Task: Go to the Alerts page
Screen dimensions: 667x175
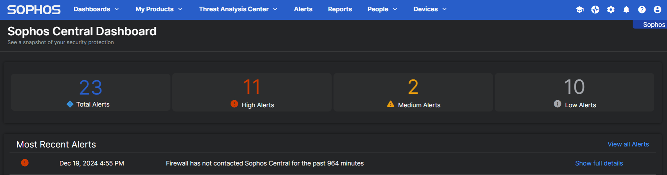Action: [303, 9]
